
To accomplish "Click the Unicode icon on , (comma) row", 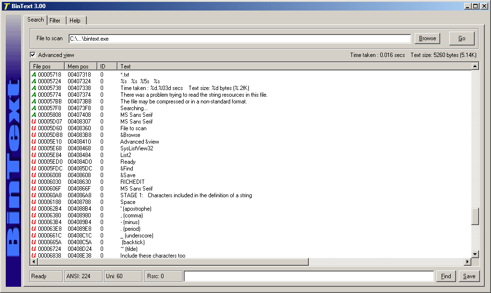I will 34,215.
